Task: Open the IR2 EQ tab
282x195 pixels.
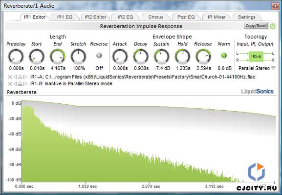Action: 125,17
